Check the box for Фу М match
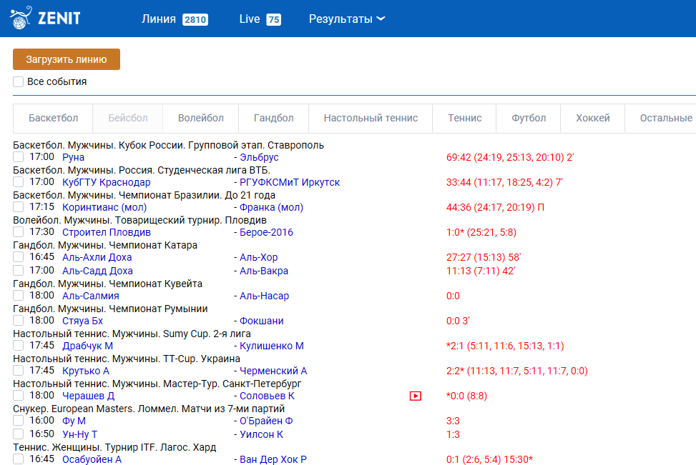The height and width of the screenshot is (465, 696). click(18, 421)
